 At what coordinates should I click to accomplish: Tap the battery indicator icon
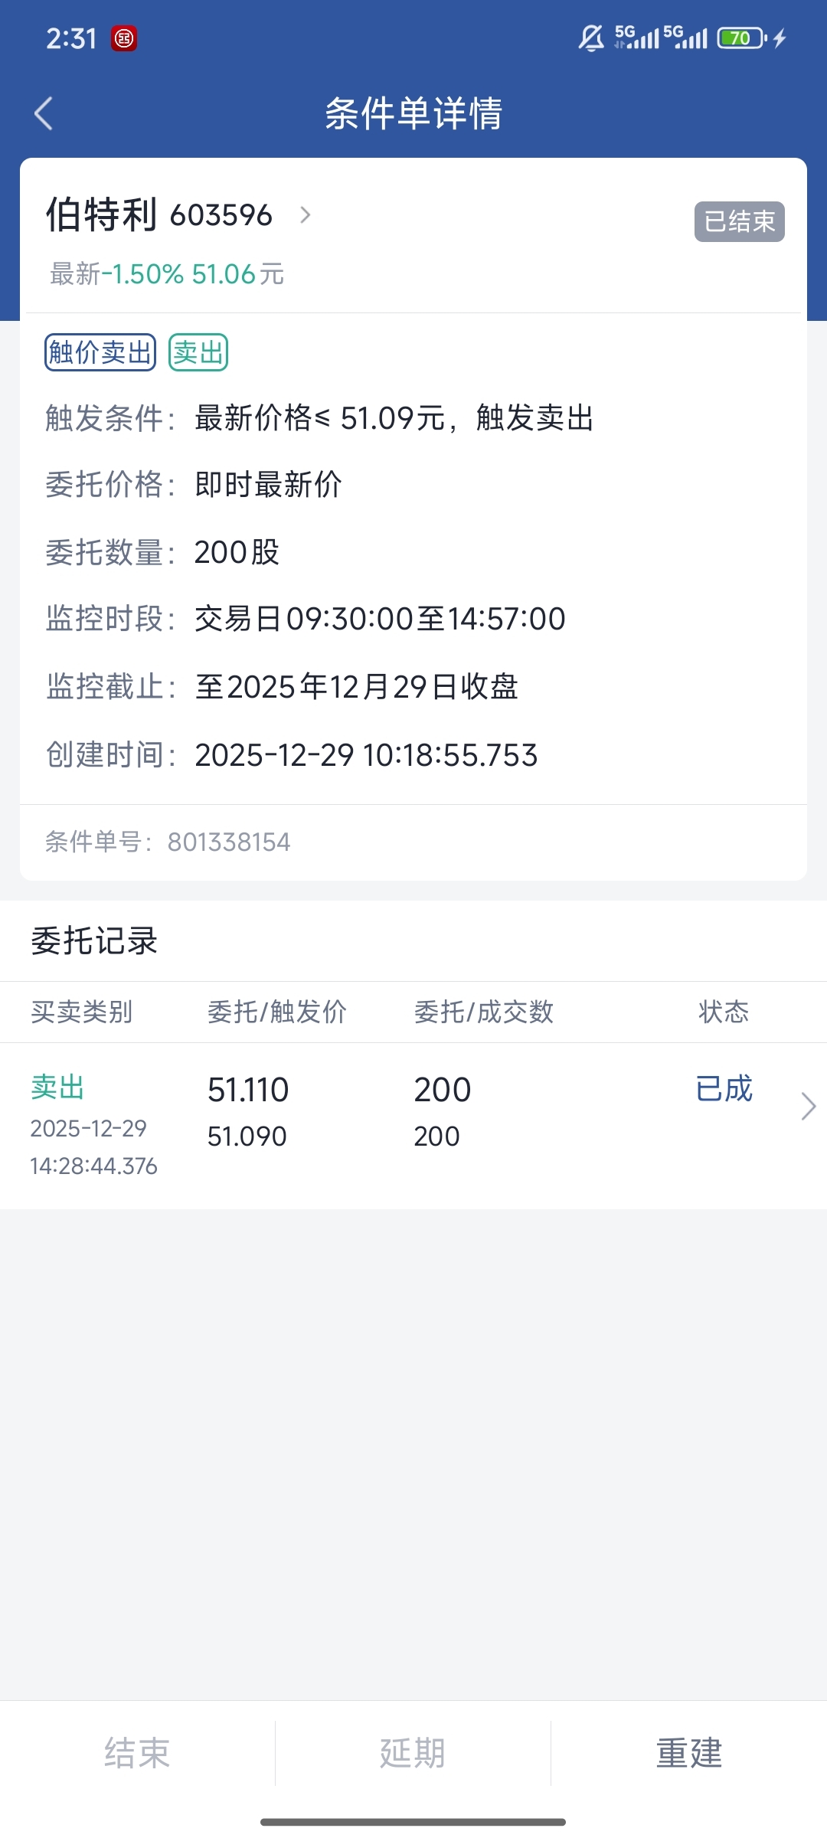coord(741,38)
